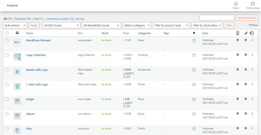Check the select-all products checkbox
The width and height of the screenshot is (261, 135).
[x=7, y=33]
